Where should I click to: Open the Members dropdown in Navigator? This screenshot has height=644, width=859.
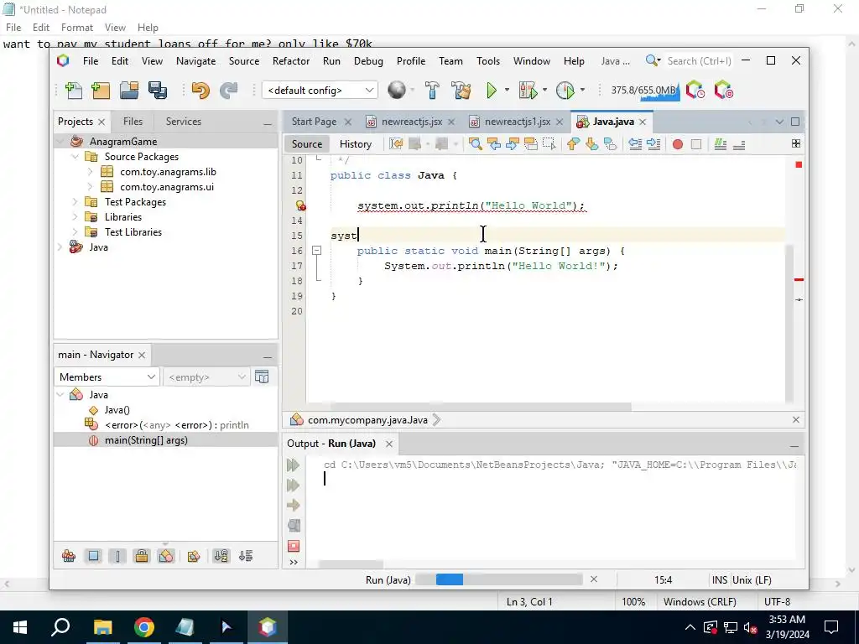pos(107,377)
